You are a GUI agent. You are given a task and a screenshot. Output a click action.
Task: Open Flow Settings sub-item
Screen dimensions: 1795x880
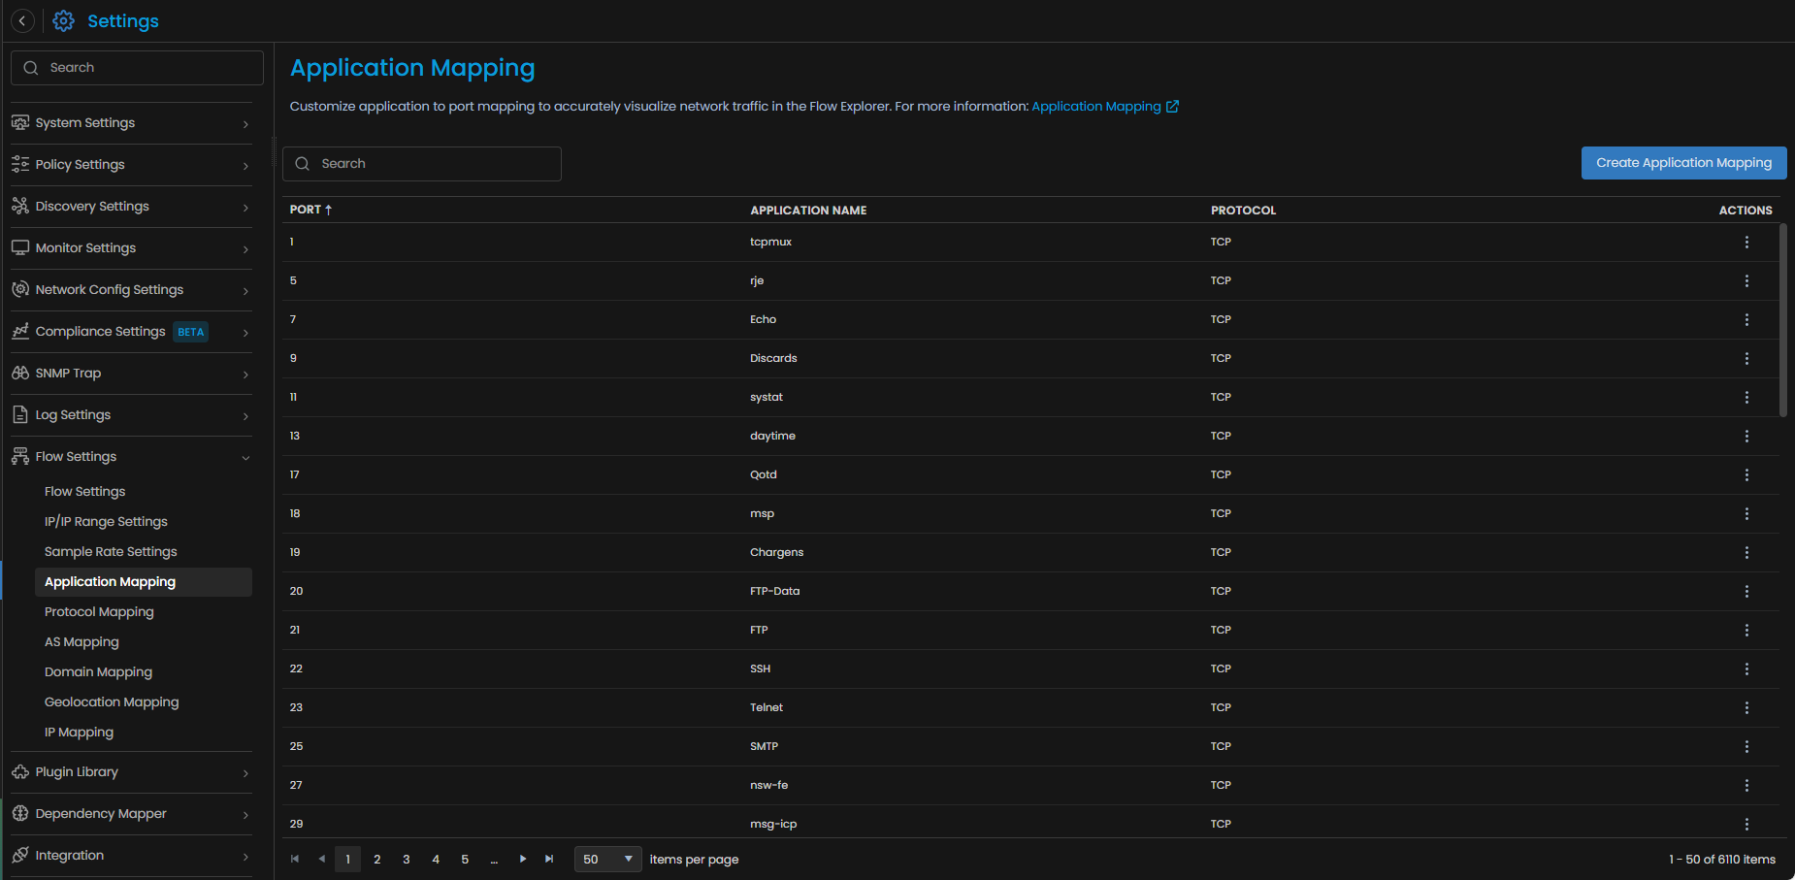(85, 491)
